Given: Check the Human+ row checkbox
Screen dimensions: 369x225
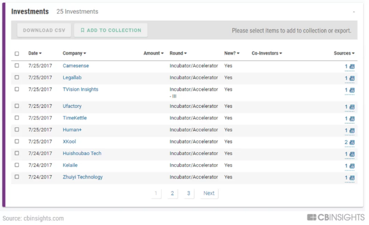Looking at the screenshot, I should (x=17, y=130).
